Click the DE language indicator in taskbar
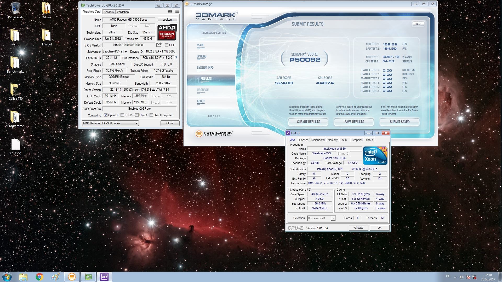Screen dimensions: 502x282 pos(448,276)
